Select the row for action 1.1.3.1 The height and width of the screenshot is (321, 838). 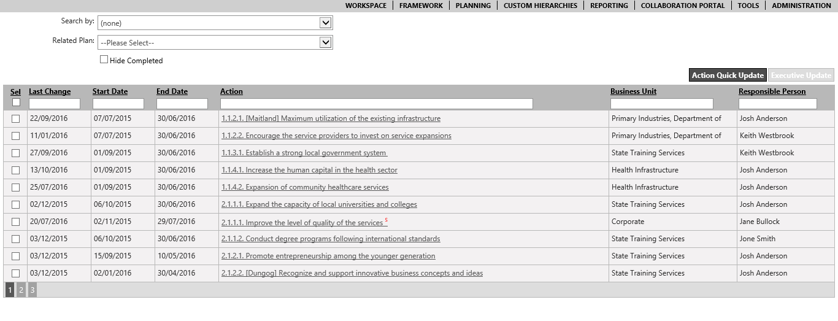coord(15,153)
